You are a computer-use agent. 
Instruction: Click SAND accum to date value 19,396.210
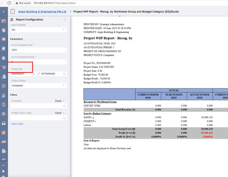[207, 117]
